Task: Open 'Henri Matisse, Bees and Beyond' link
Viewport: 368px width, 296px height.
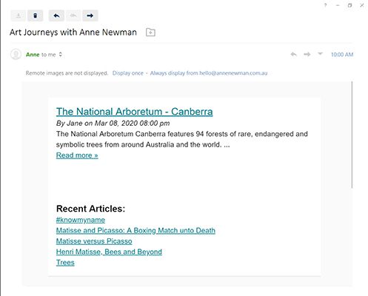Action: pos(109,252)
